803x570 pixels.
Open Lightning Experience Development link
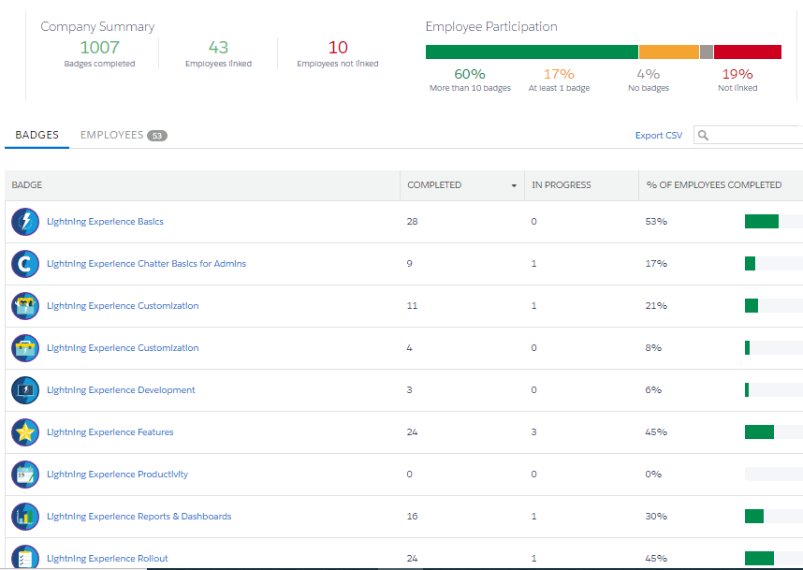[121, 389]
